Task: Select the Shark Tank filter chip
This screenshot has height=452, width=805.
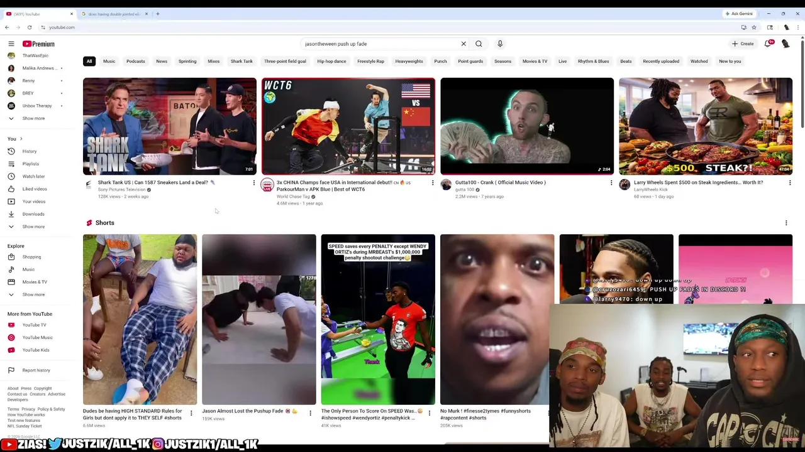Action: pos(241,62)
